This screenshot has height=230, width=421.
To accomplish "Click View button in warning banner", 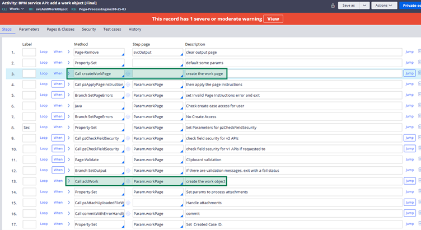I will [x=273, y=18].
